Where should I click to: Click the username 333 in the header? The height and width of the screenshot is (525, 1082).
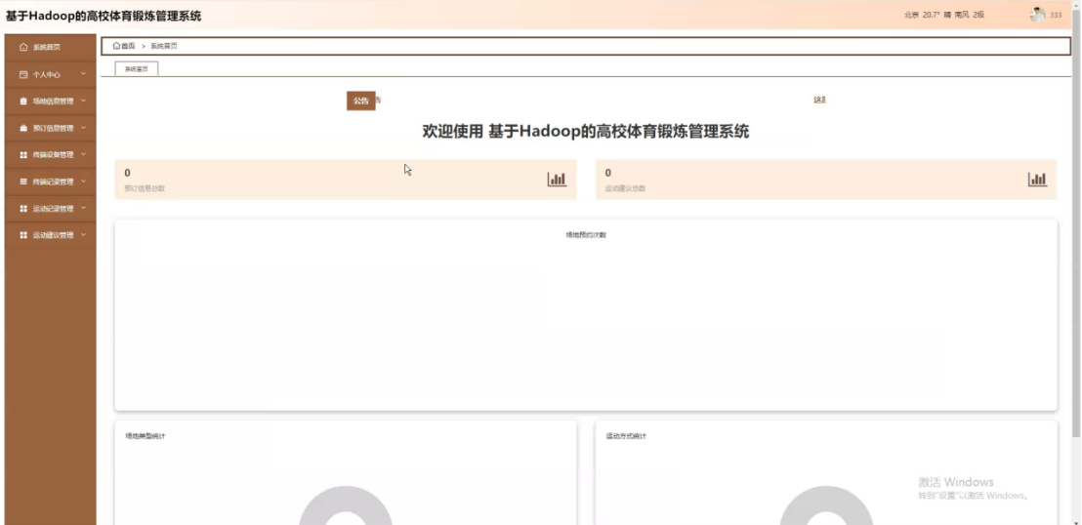click(1056, 16)
